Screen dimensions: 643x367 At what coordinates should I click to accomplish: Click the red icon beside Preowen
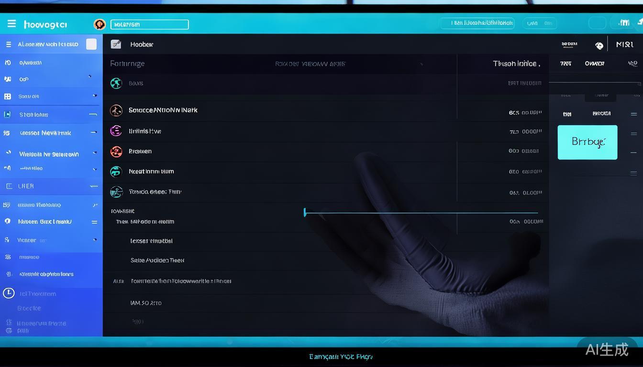pos(116,151)
